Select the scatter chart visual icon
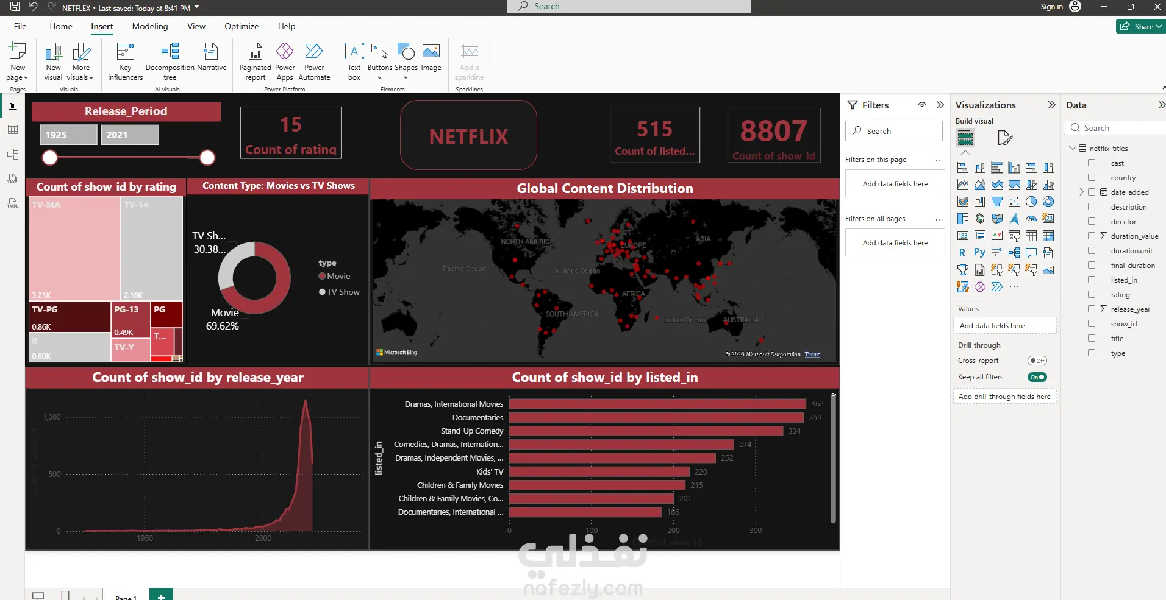Viewport: 1166px width, 600px height. (x=1014, y=202)
